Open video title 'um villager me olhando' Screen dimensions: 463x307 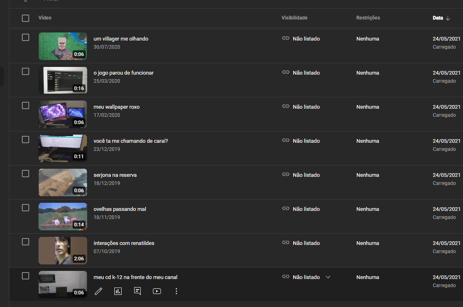(121, 39)
